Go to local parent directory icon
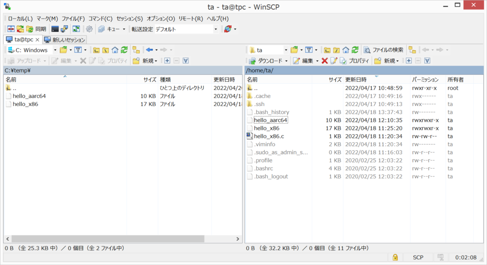This screenshot has height=265, width=487. [96, 50]
